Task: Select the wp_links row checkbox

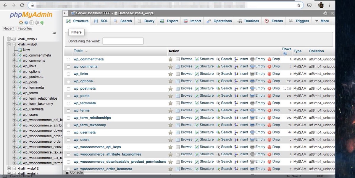Action: click(x=69, y=74)
